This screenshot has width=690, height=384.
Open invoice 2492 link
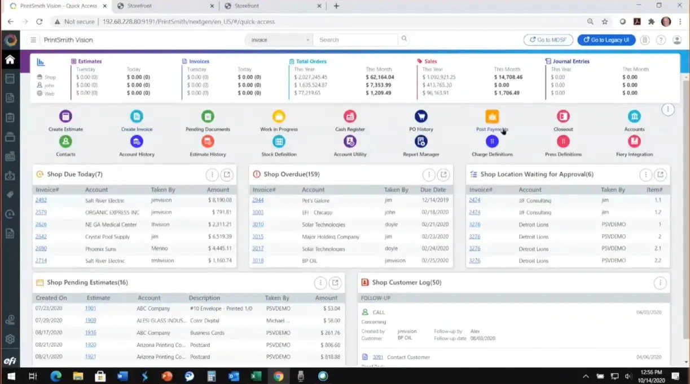41,200
